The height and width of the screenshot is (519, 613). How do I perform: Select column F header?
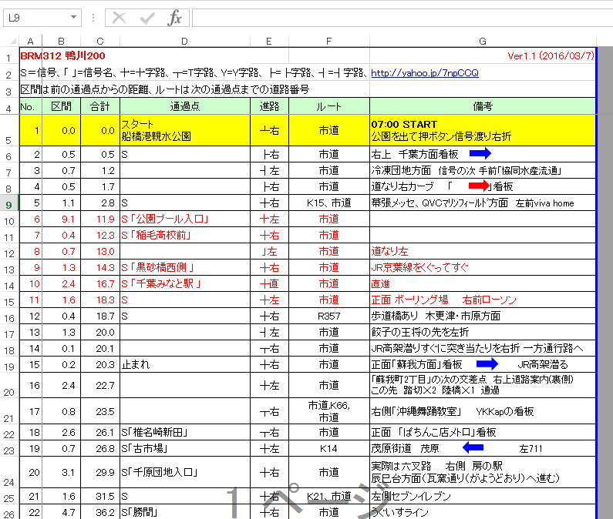pos(329,42)
